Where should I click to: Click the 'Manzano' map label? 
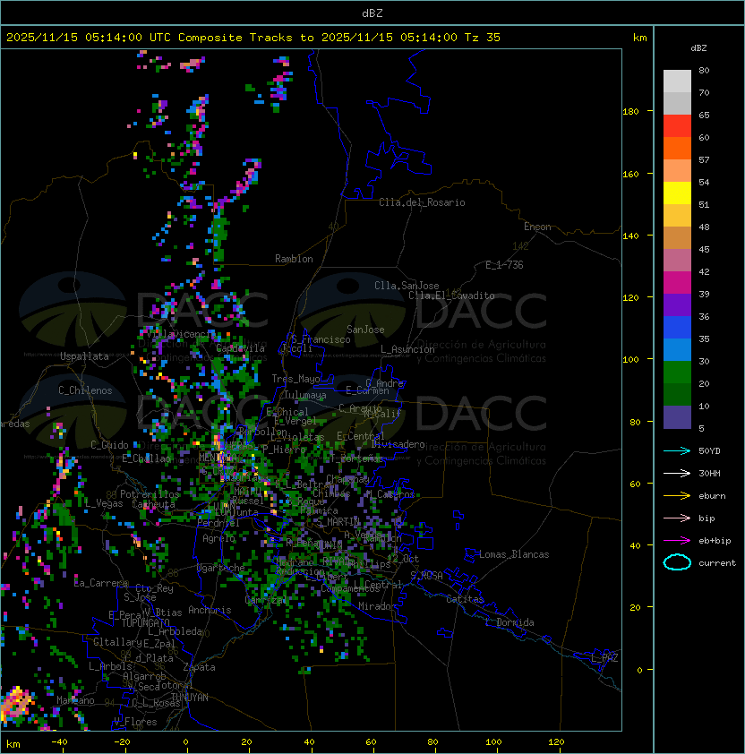[75, 700]
